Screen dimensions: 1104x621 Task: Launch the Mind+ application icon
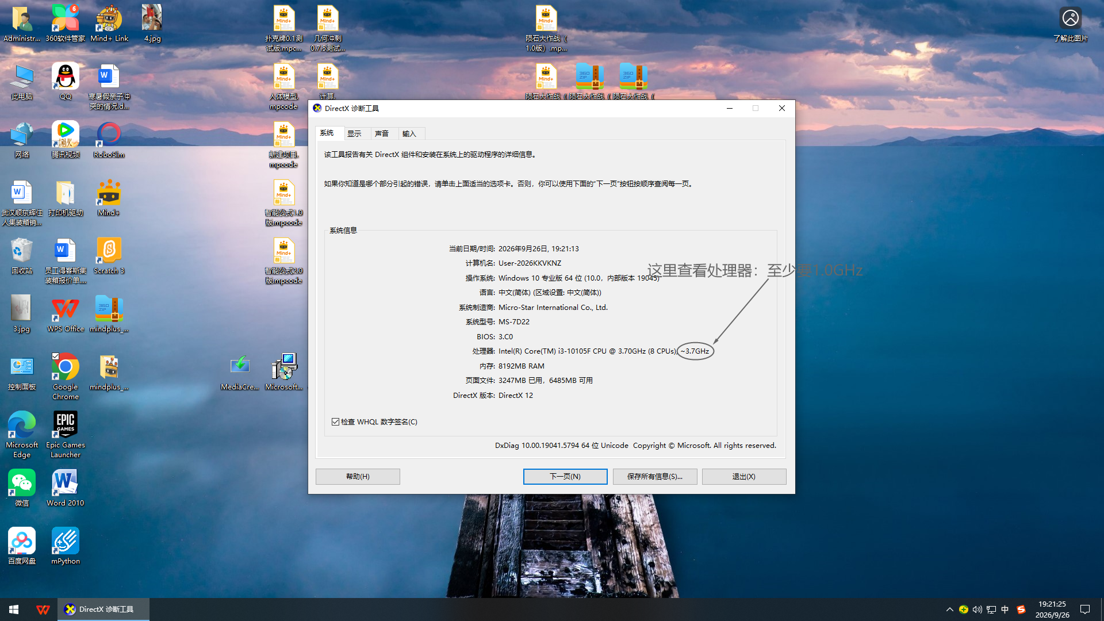[x=109, y=198]
